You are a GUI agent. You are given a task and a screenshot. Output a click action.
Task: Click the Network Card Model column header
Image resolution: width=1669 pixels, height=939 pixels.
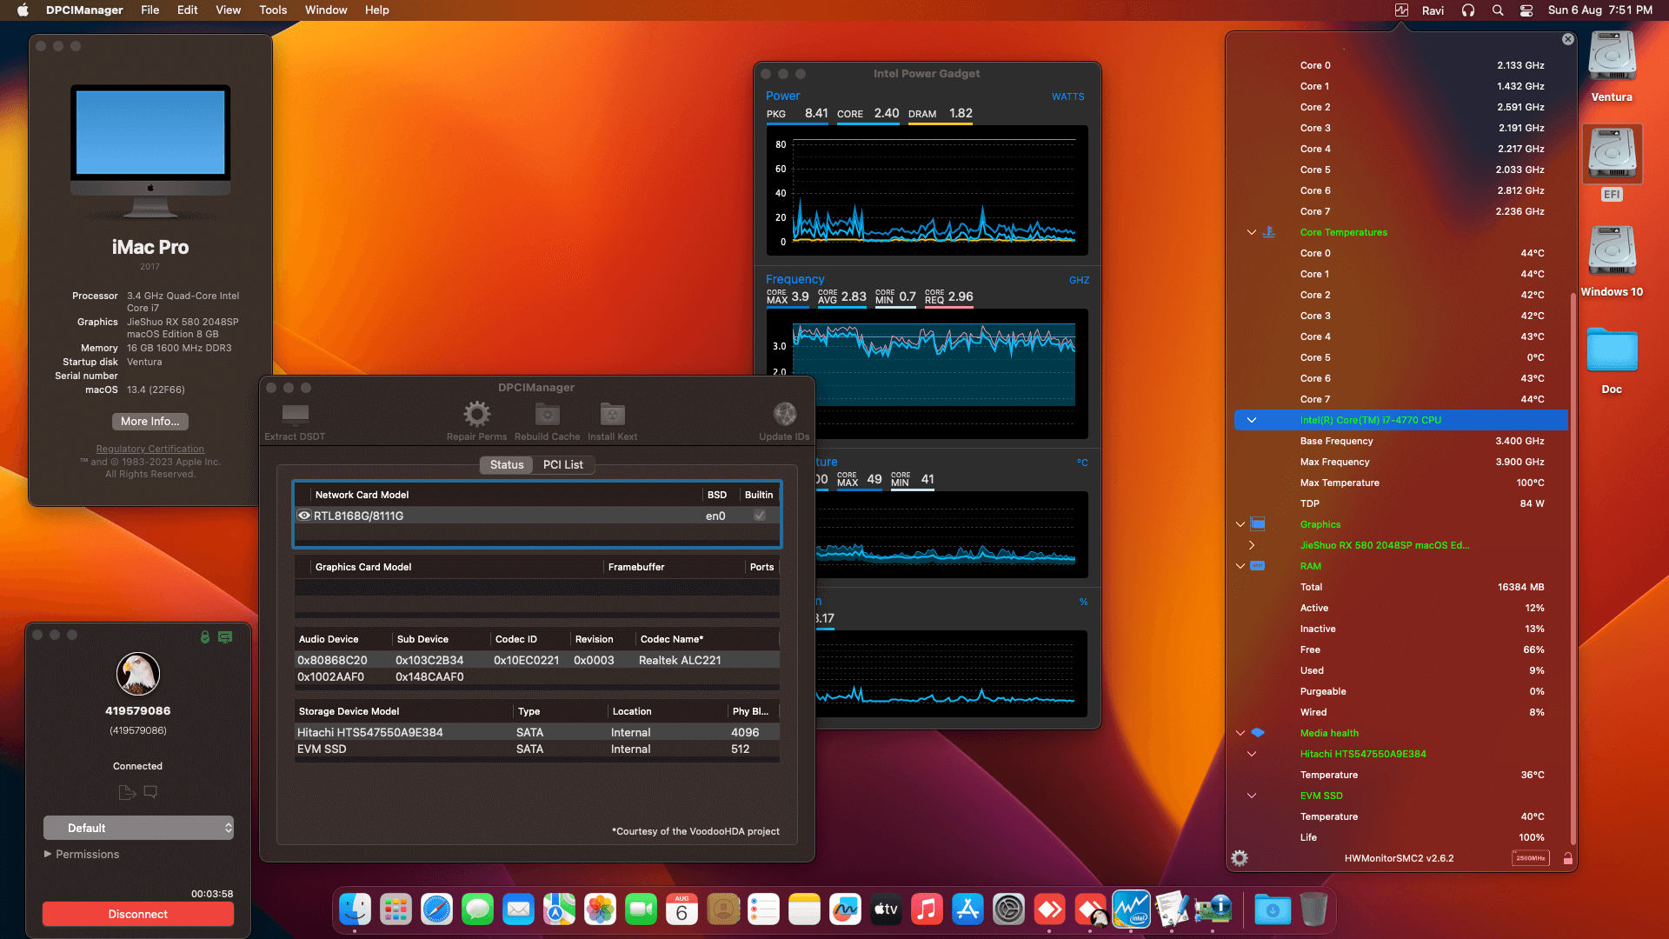pyautogui.click(x=506, y=495)
